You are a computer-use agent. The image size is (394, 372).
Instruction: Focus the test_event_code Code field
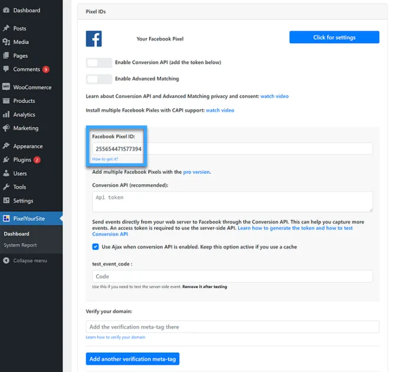tap(232, 276)
